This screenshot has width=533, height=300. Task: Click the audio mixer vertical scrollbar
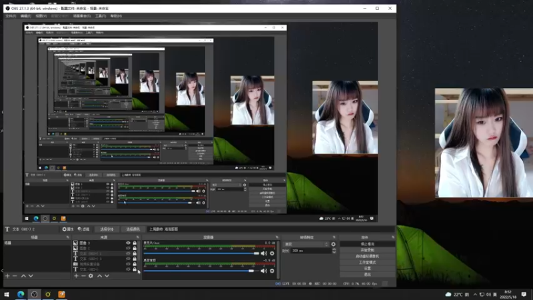pos(278,259)
